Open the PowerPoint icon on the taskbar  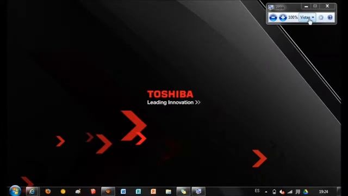[153, 191]
